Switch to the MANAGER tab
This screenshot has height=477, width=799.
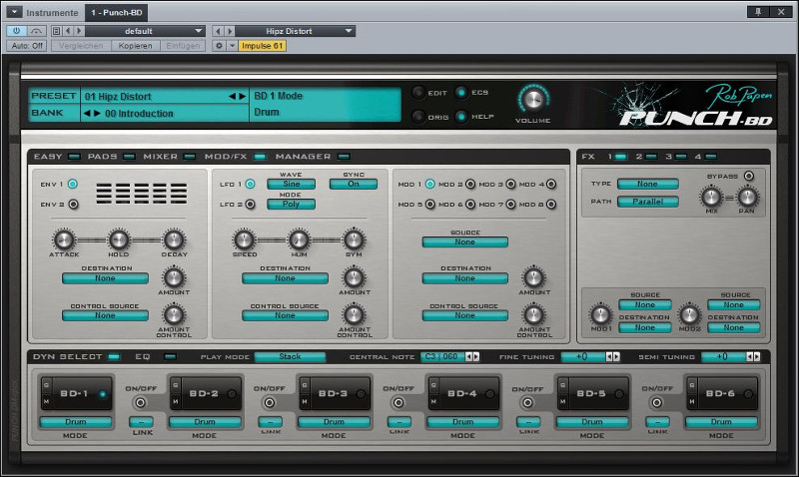point(313,157)
